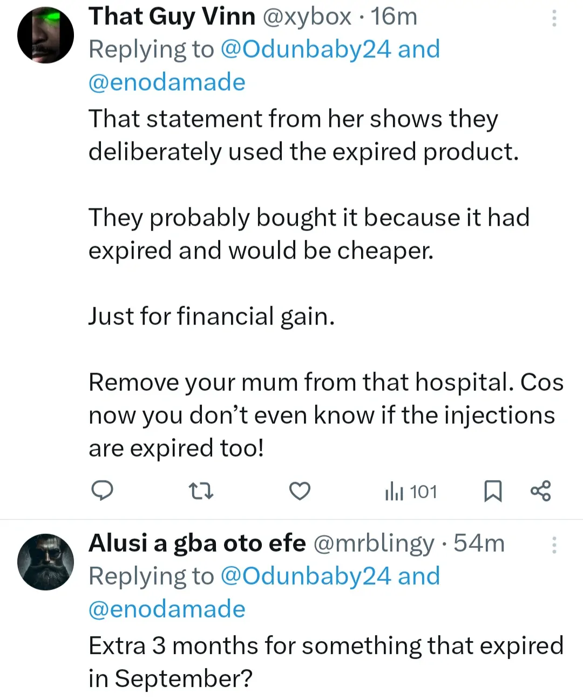Open more options for Alusi's tweet
This screenshot has height=699, width=583.
coord(554,545)
